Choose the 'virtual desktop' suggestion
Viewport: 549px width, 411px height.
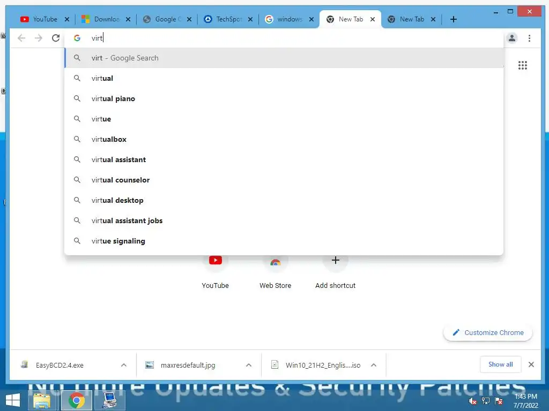tap(284, 200)
